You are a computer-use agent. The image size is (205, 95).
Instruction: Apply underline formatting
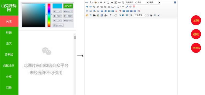(108, 3)
